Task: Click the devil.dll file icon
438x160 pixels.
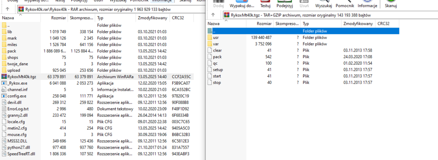Action: pyautogui.click(x=4, y=102)
